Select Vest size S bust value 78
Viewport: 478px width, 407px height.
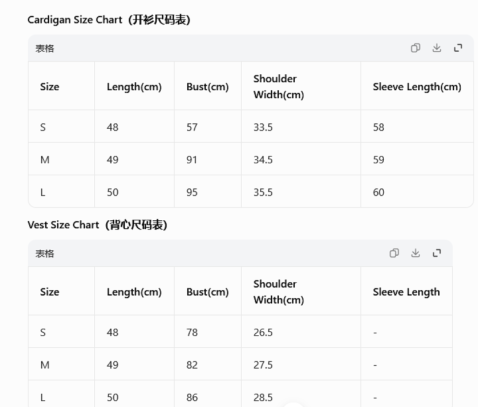192,332
